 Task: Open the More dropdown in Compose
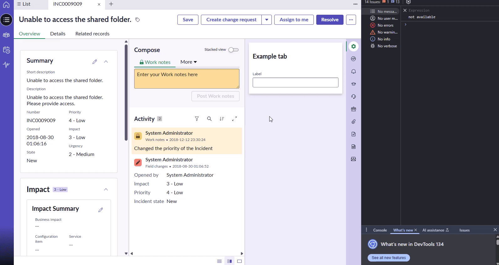[x=188, y=62]
